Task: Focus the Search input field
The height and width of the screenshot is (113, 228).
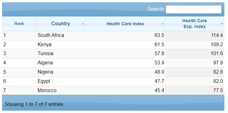Action: click(193, 10)
